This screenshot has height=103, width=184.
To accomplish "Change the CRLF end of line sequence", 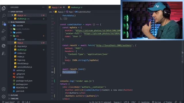I will (x=133, y=102).
